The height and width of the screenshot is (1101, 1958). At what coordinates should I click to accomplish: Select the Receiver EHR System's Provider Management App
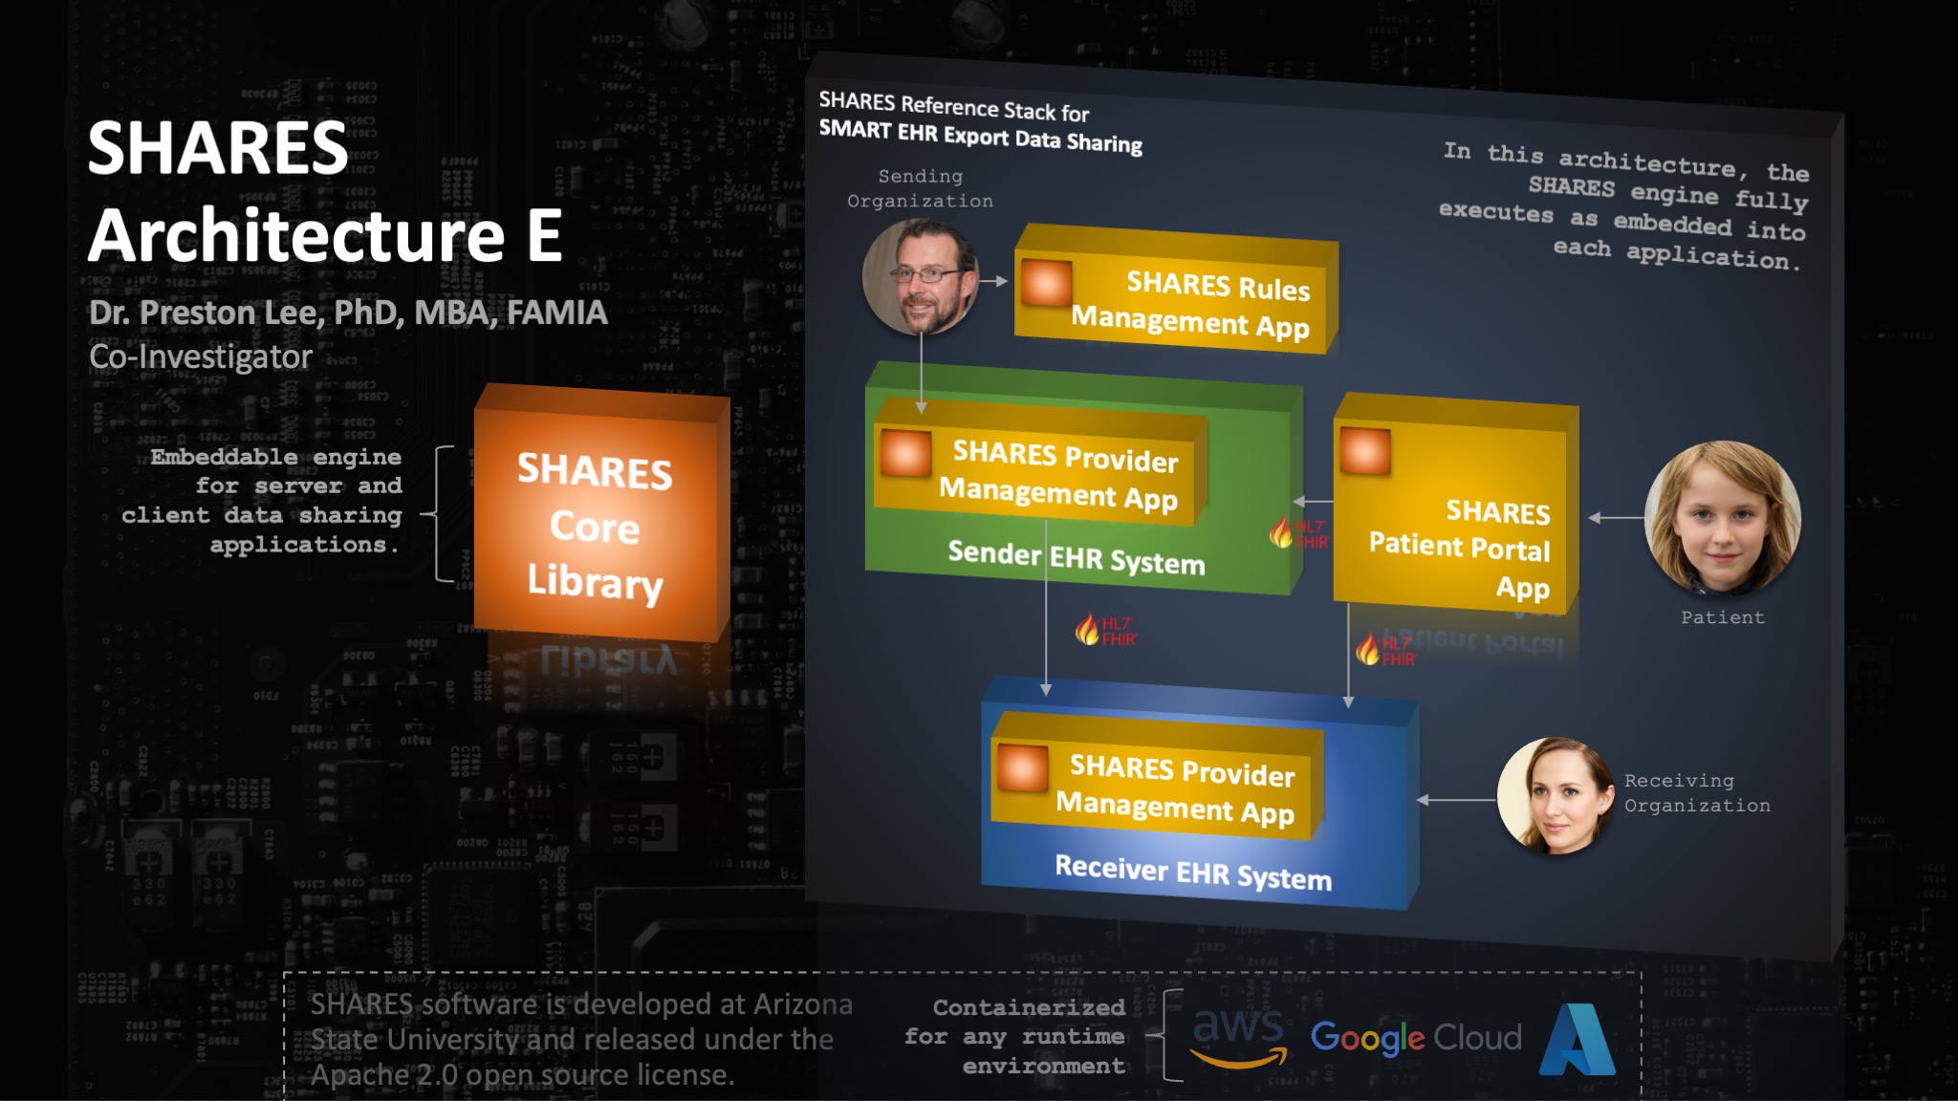pos(1158,776)
